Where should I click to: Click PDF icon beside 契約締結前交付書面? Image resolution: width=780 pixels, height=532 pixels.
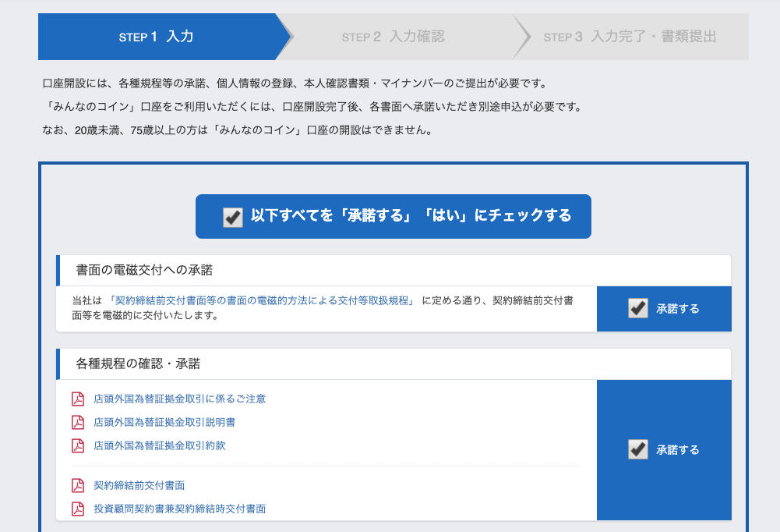tap(78, 485)
